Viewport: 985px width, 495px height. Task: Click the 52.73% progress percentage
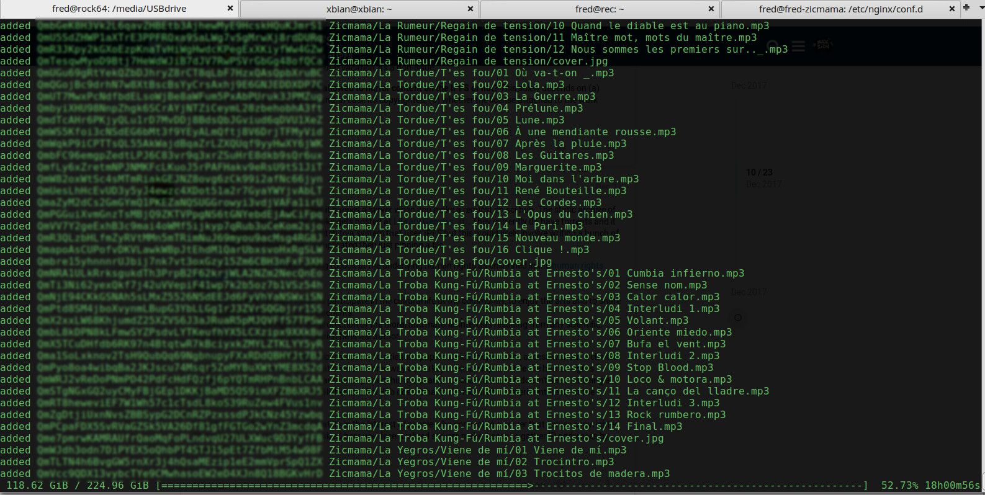coord(899,485)
